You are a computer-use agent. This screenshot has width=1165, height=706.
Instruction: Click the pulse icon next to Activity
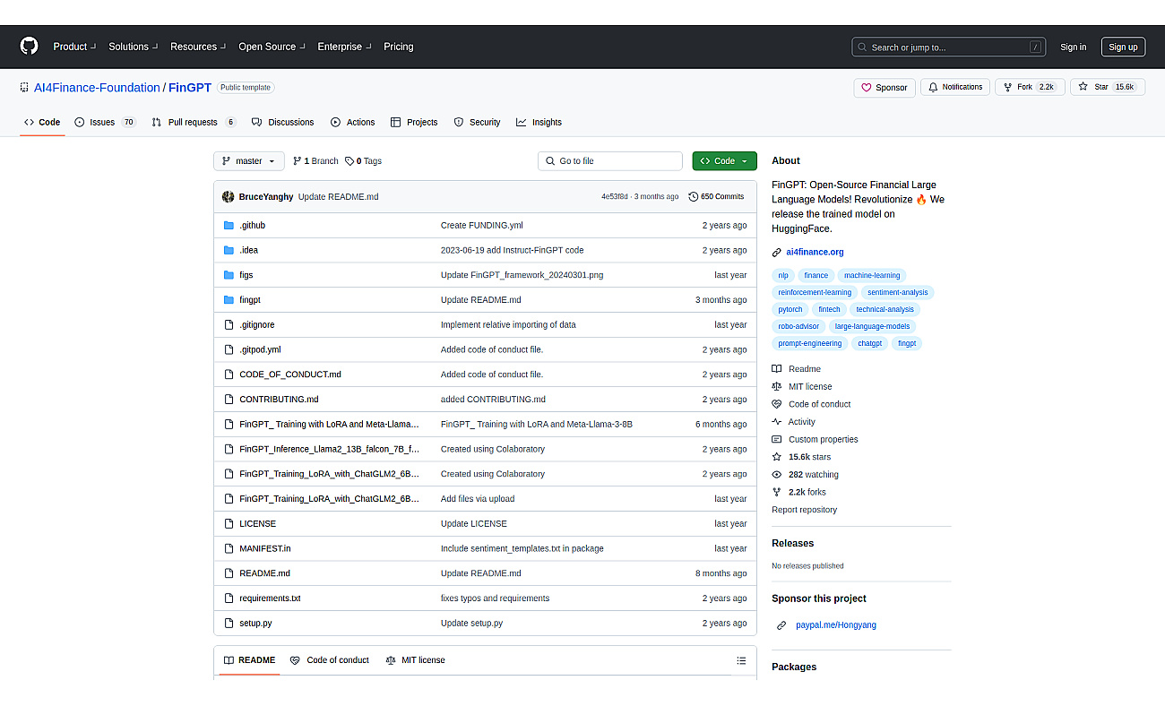(777, 422)
